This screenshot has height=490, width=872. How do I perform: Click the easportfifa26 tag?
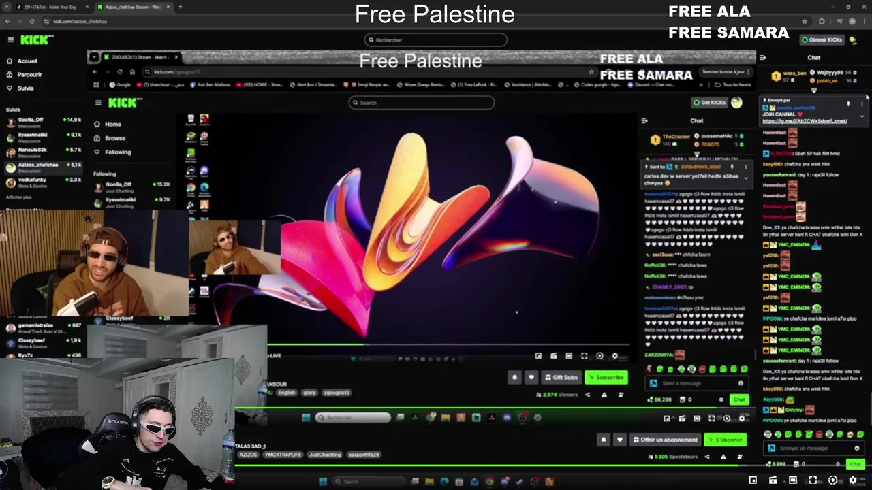click(x=364, y=455)
